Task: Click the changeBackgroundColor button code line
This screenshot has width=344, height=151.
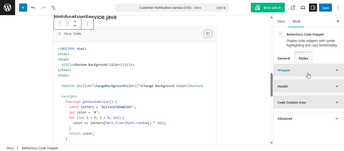Action: pyautogui.click(x=132, y=86)
